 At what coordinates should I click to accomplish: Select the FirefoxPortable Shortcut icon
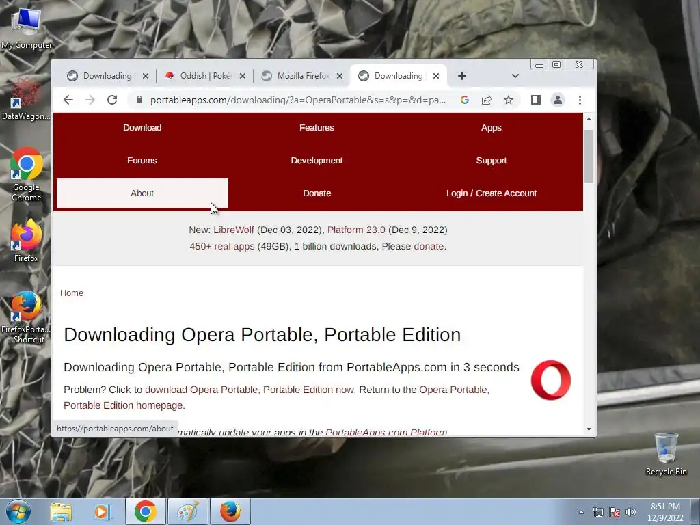27,317
